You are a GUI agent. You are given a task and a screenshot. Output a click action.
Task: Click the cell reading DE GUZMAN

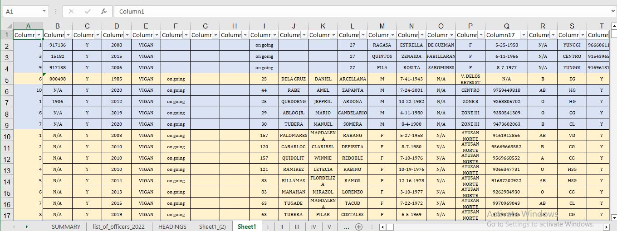point(441,45)
